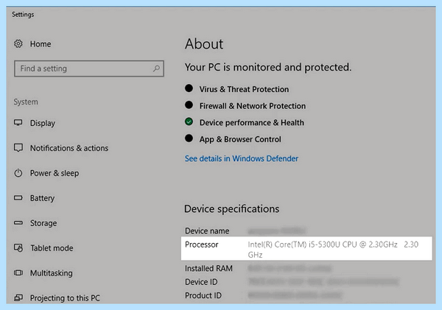The image size is (442, 310).
Task: Click the Settings window title
Action: click(23, 15)
